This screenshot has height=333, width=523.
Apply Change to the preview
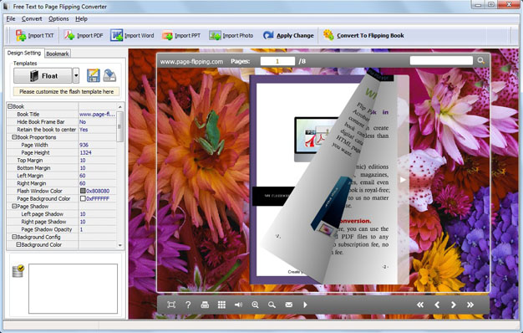tap(288, 35)
